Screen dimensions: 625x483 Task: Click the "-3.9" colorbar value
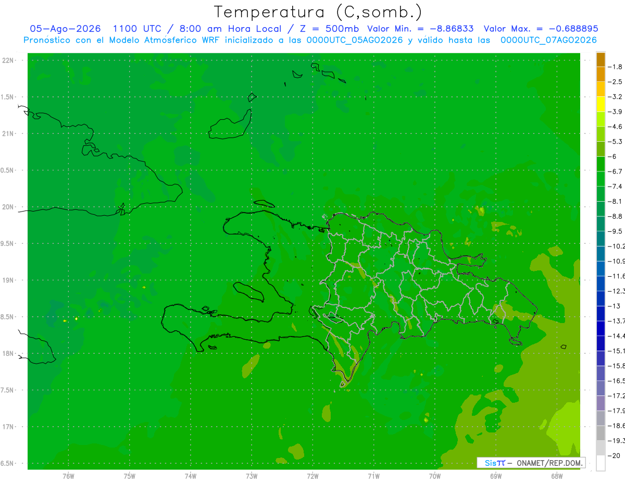[616, 112]
